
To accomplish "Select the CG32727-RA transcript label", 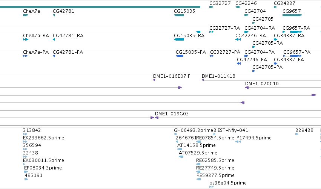I will point(224,28).
